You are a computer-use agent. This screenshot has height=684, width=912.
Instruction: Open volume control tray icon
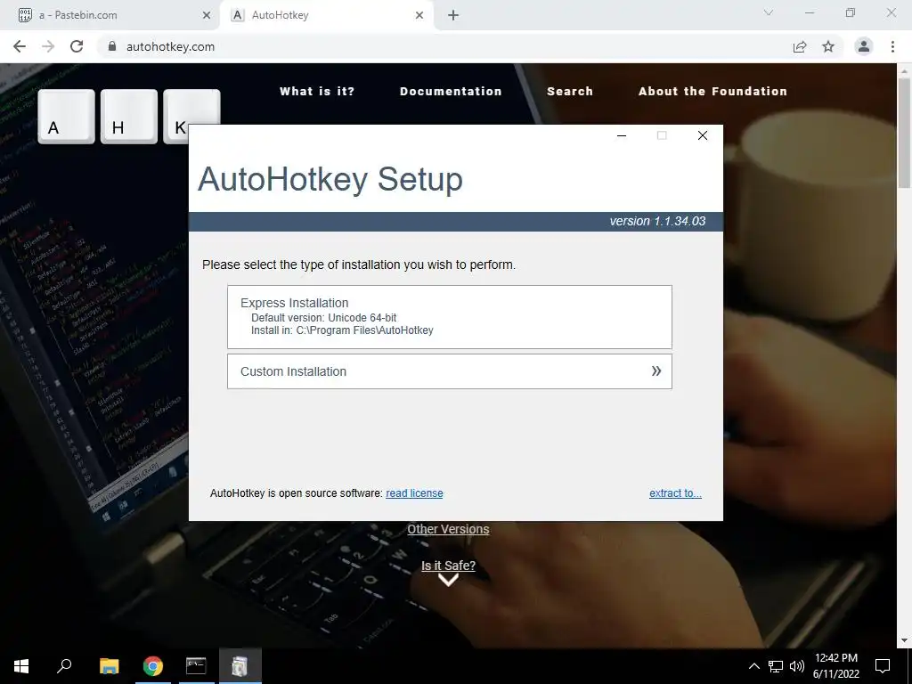click(797, 666)
